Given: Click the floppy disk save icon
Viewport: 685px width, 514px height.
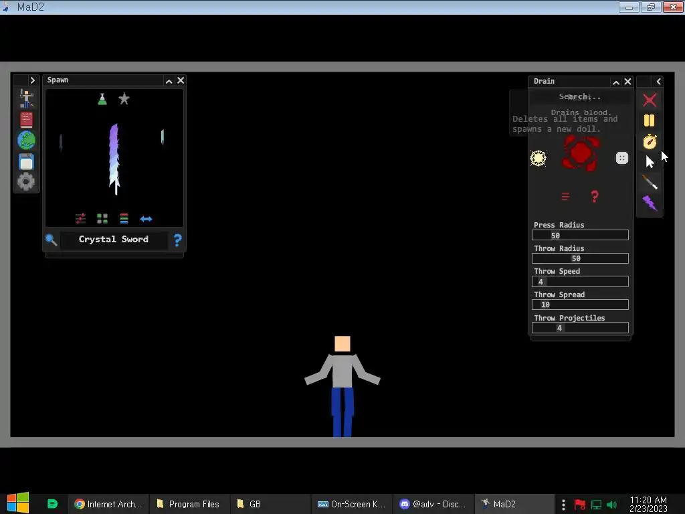Looking at the screenshot, I should click(x=26, y=162).
